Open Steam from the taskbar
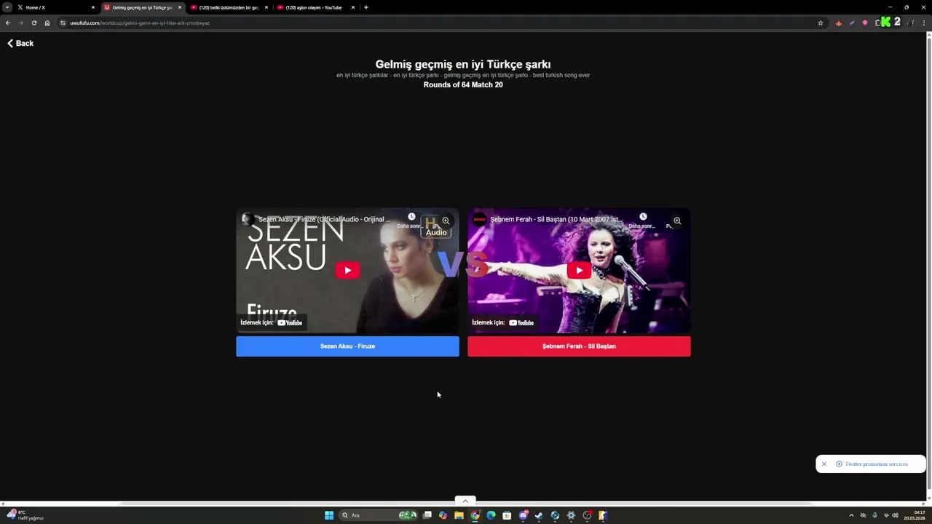Image resolution: width=932 pixels, height=524 pixels. point(539,515)
